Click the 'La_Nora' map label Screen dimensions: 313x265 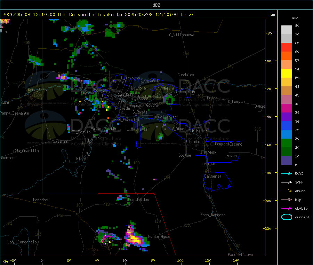(x=138, y=88)
